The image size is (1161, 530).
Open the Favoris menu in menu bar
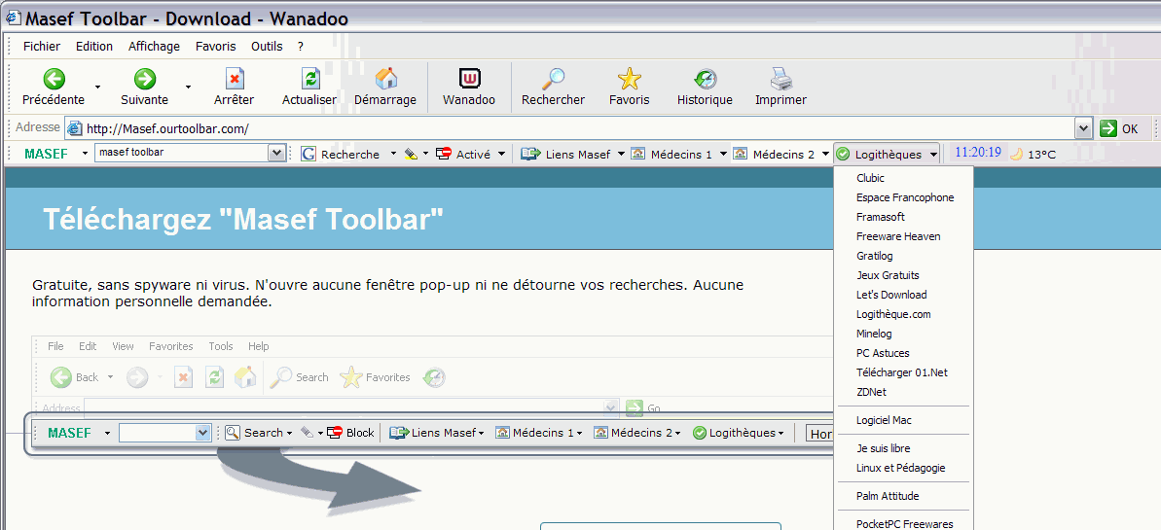(215, 46)
